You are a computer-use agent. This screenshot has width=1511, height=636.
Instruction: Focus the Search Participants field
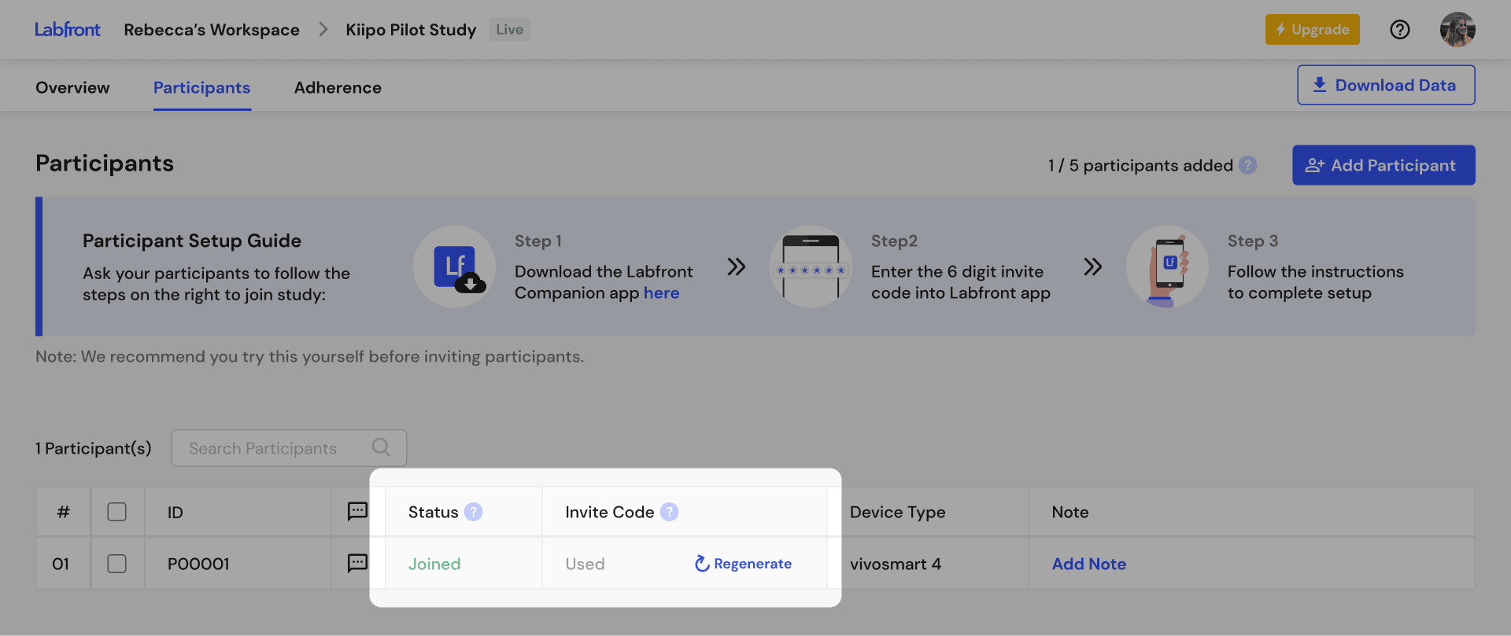pyautogui.click(x=272, y=448)
